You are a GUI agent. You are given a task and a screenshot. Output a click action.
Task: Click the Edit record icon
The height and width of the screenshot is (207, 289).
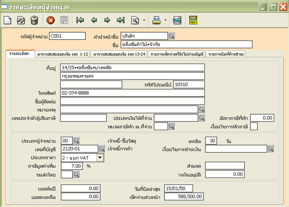click(21, 20)
